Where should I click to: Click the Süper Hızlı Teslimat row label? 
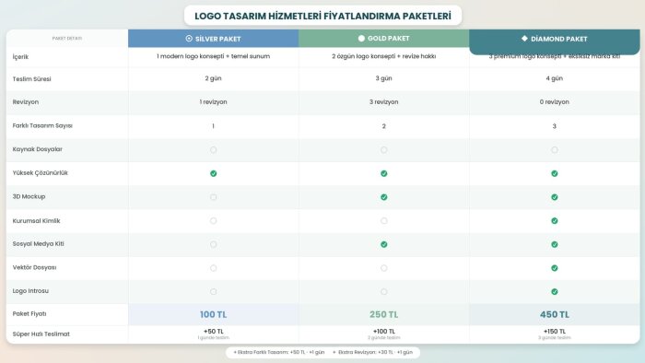coord(41,334)
